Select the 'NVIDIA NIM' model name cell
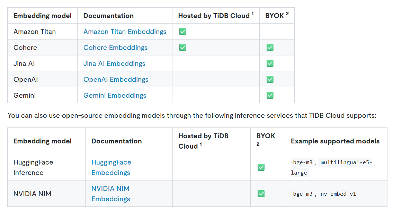The width and height of the screenshot is (393, 212). pyautogui.click(x=46, y=194)
